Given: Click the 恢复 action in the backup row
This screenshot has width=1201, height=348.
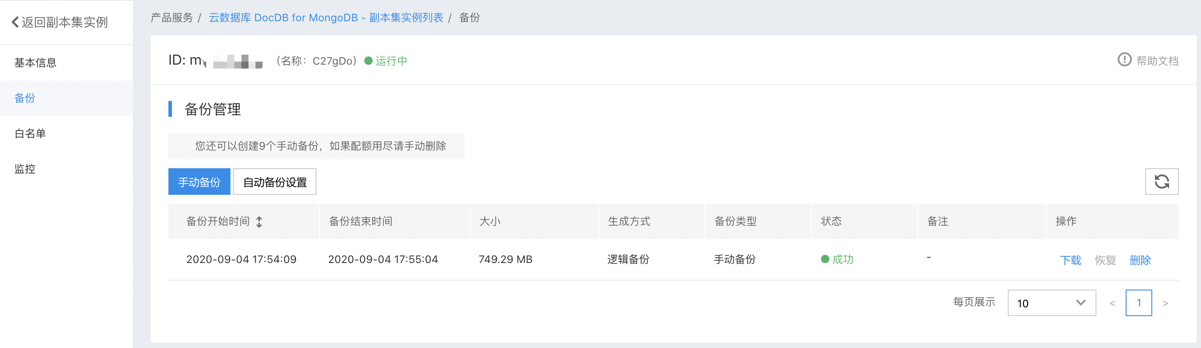Looking at the screenshot, I should coord(1105,260).
